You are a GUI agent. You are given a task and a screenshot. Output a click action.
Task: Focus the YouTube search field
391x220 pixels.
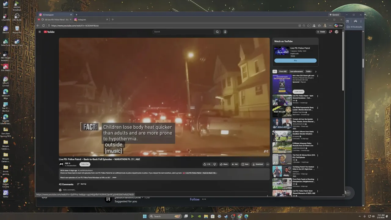pyautogui.click(x=183, y=32)
